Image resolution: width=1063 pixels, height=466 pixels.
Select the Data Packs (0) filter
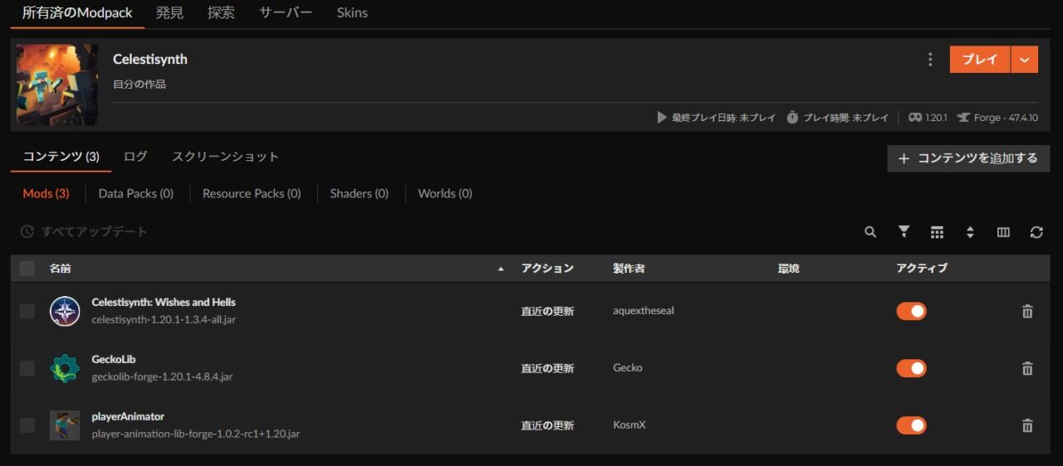[136, 193]
